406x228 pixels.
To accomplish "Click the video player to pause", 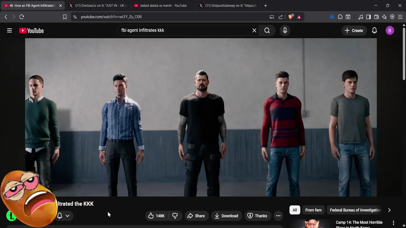I will [x=201, y=117].
